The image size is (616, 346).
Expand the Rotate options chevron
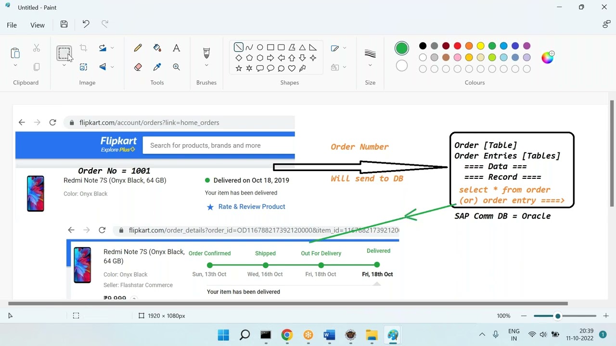point(112,48)
